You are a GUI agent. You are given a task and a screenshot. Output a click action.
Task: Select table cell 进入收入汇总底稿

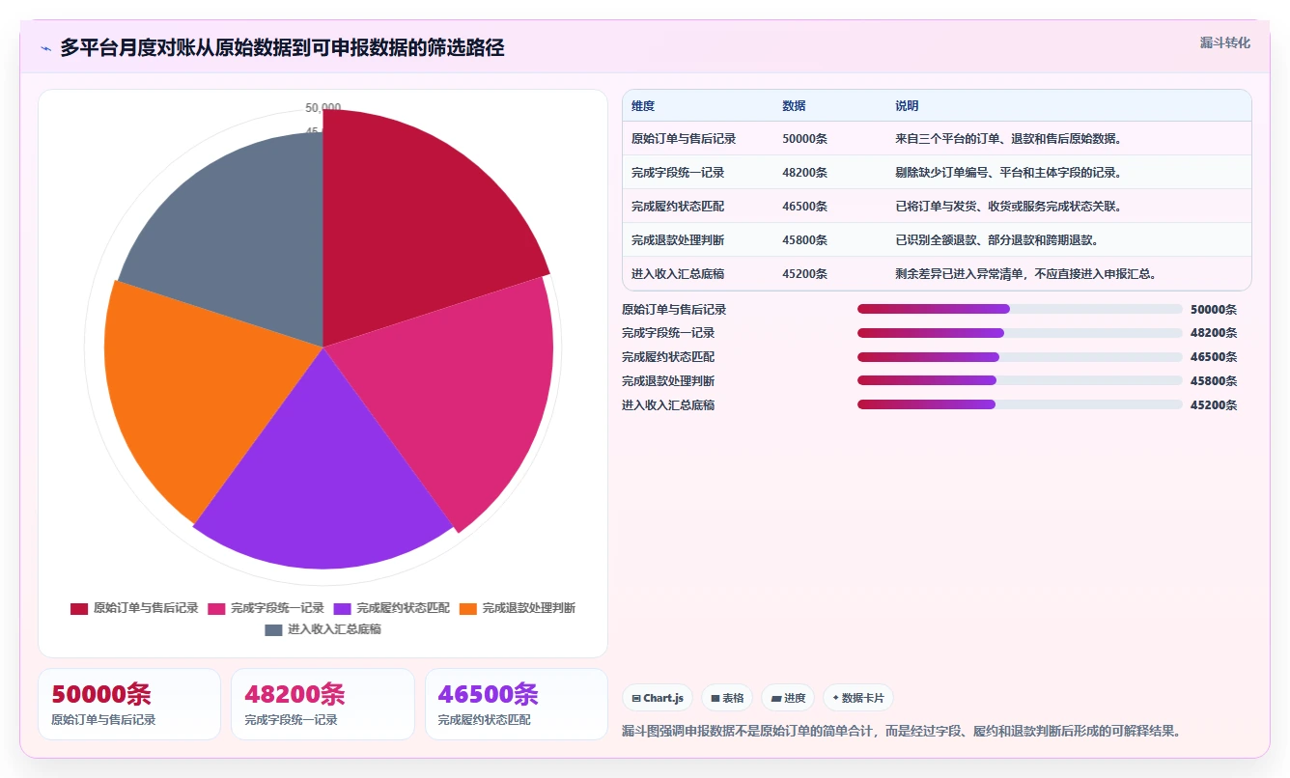(678, 274)
